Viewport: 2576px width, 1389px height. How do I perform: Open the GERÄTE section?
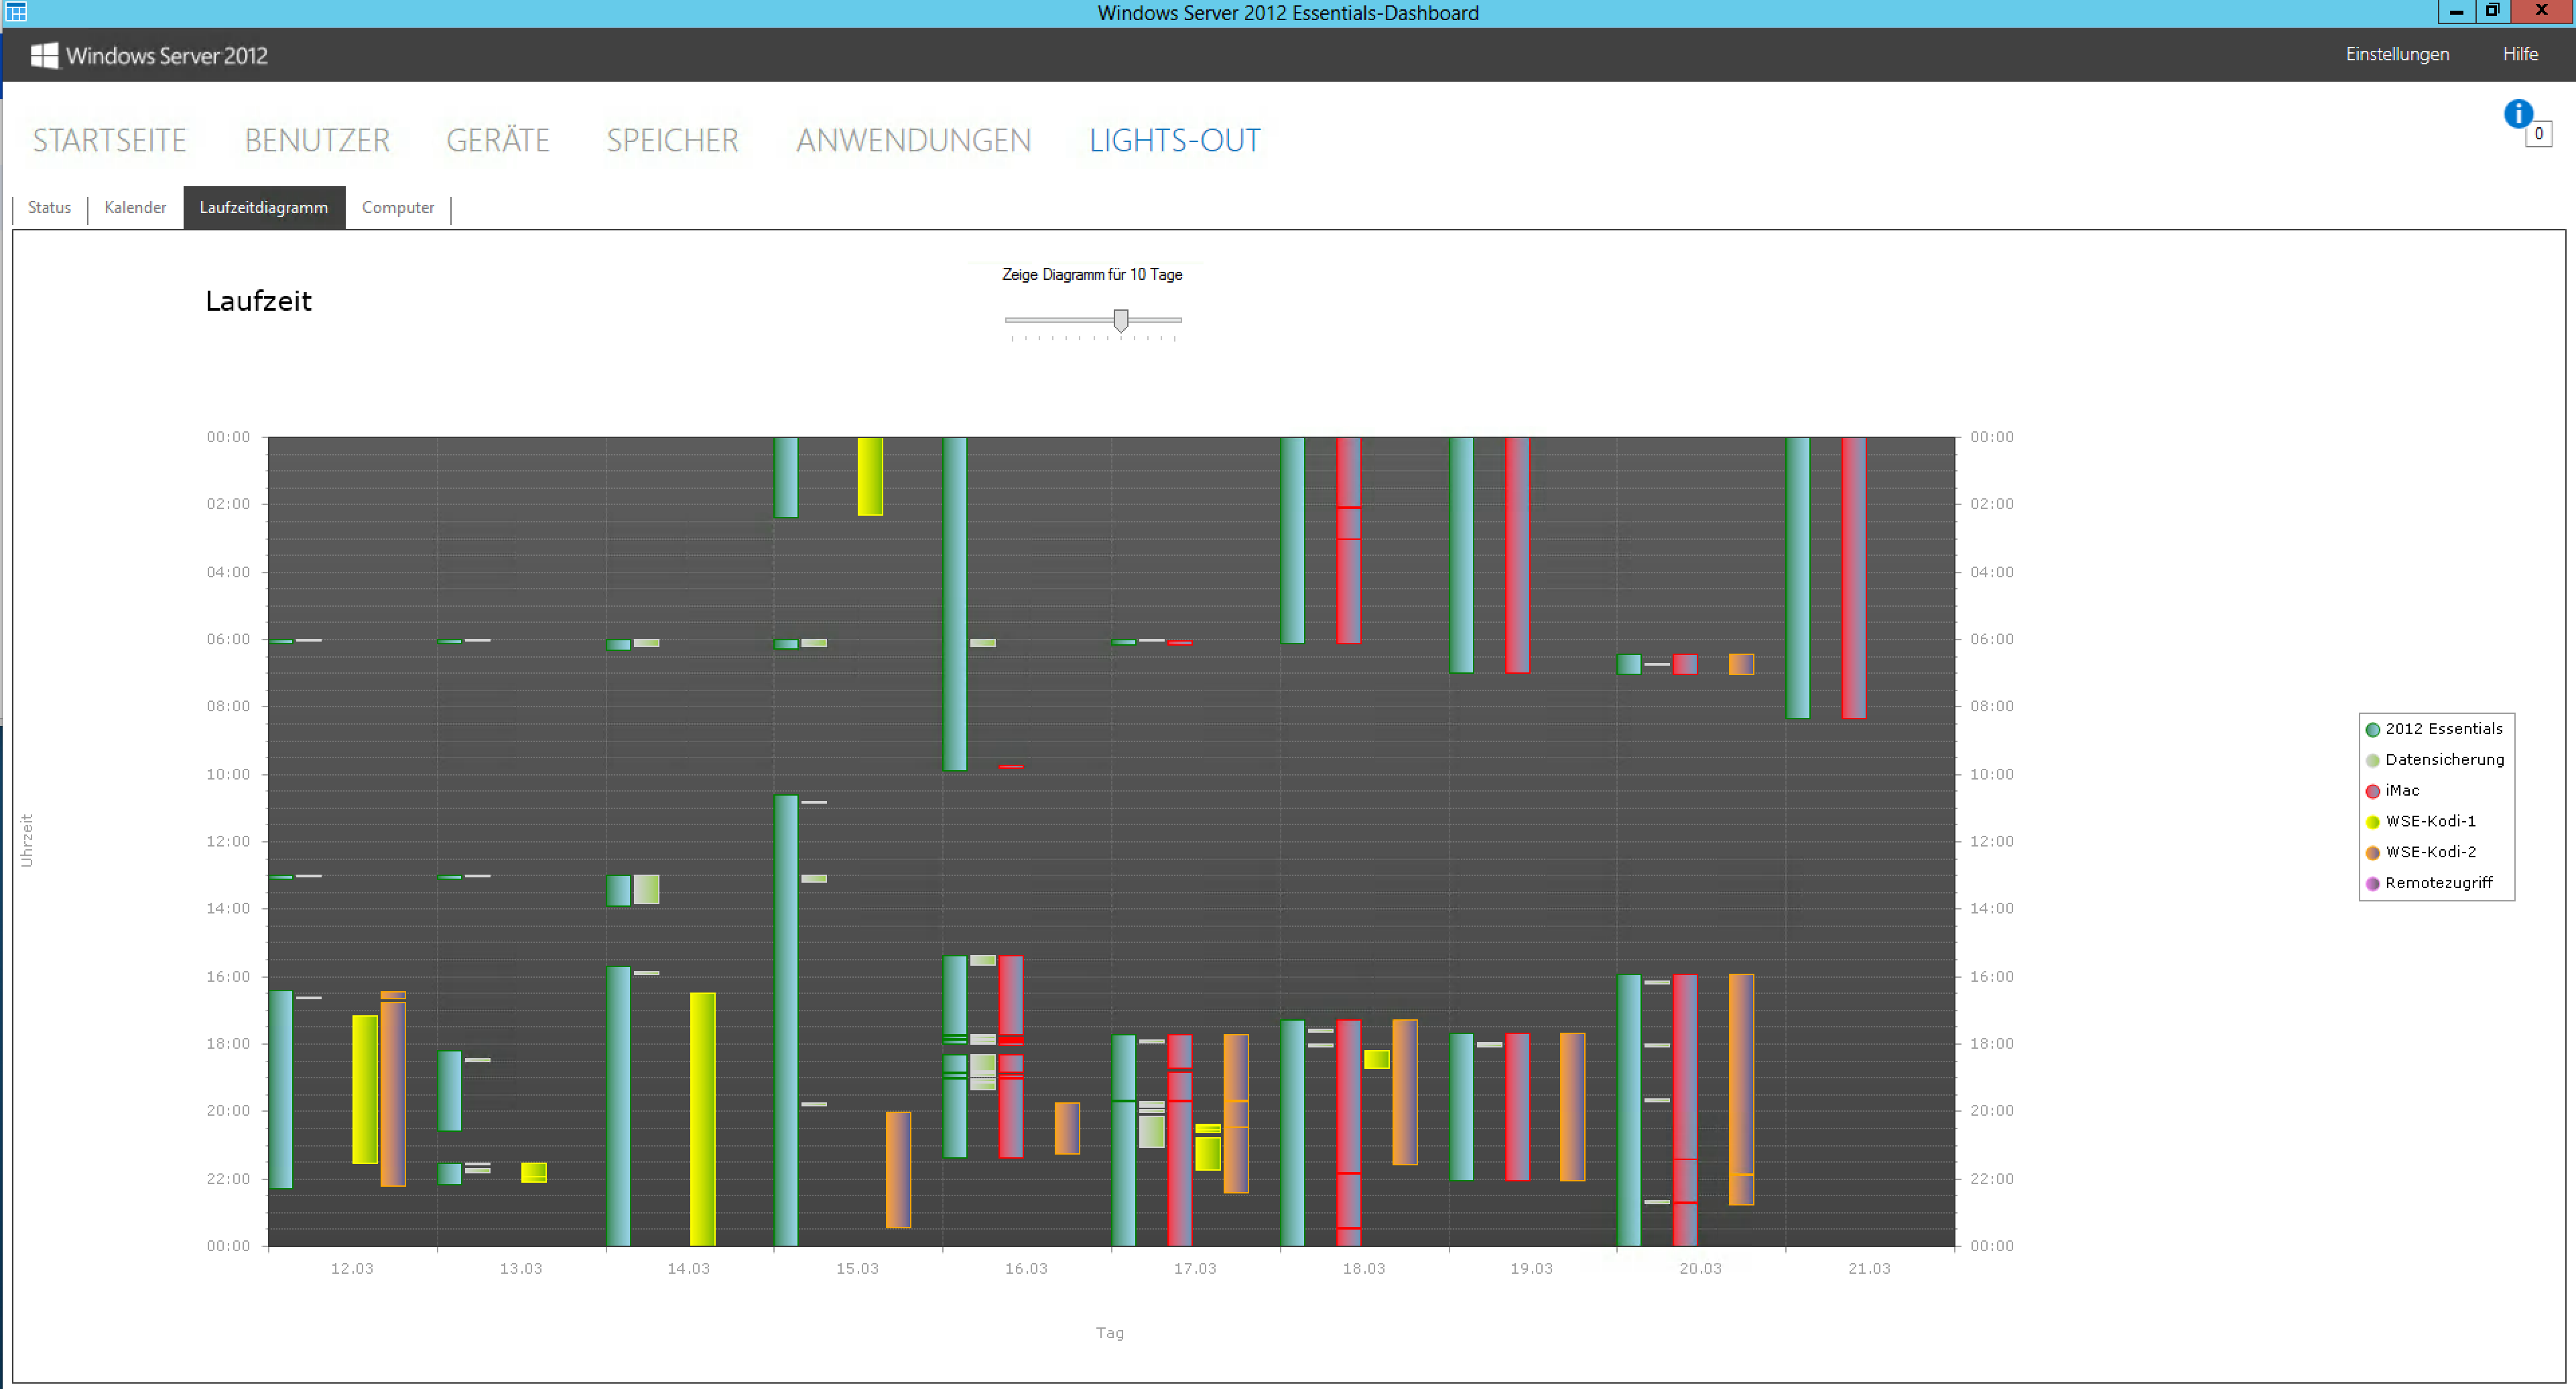pos(498,141)
